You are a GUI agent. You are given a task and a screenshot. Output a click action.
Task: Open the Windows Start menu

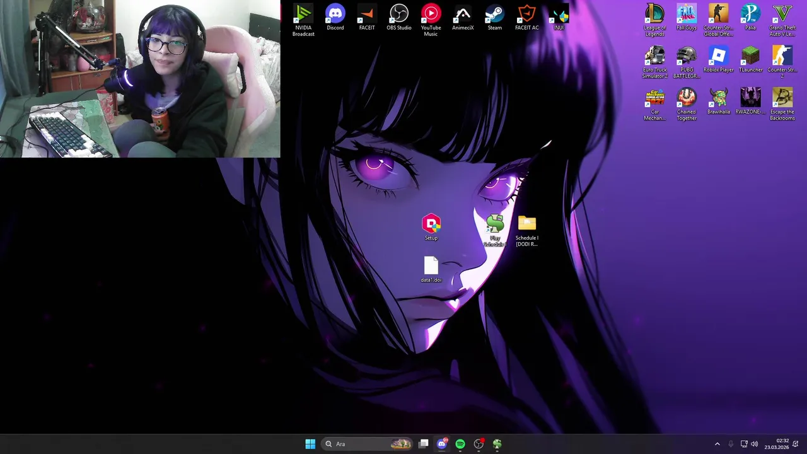click(x=310, y=444)
